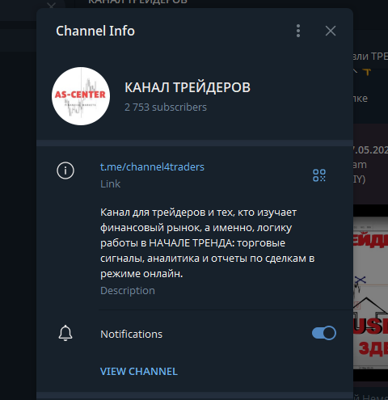The height and width of the screenshot is (400, 388).
Task: Open the three-dot channel options menu
Action: pyautogui.click(x=298, y=31)
